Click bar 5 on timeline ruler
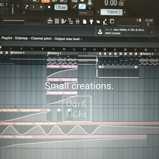 point(21,49)
